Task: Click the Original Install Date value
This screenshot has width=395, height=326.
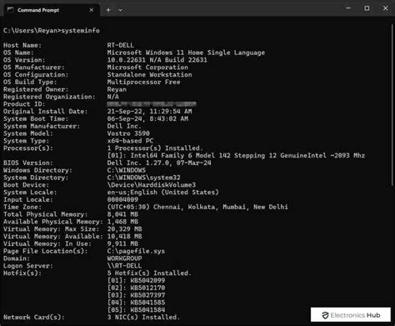Action: 149,112
